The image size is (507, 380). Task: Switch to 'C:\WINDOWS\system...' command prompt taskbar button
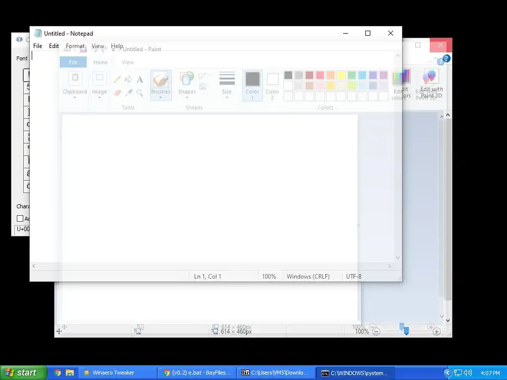(x=355, y=373)
